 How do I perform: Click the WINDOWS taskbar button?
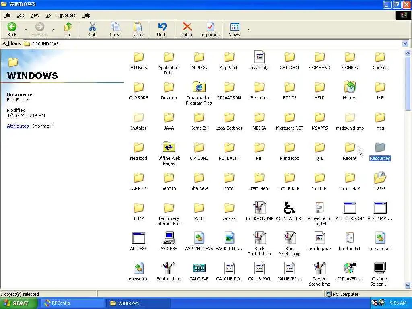point(138,303)
